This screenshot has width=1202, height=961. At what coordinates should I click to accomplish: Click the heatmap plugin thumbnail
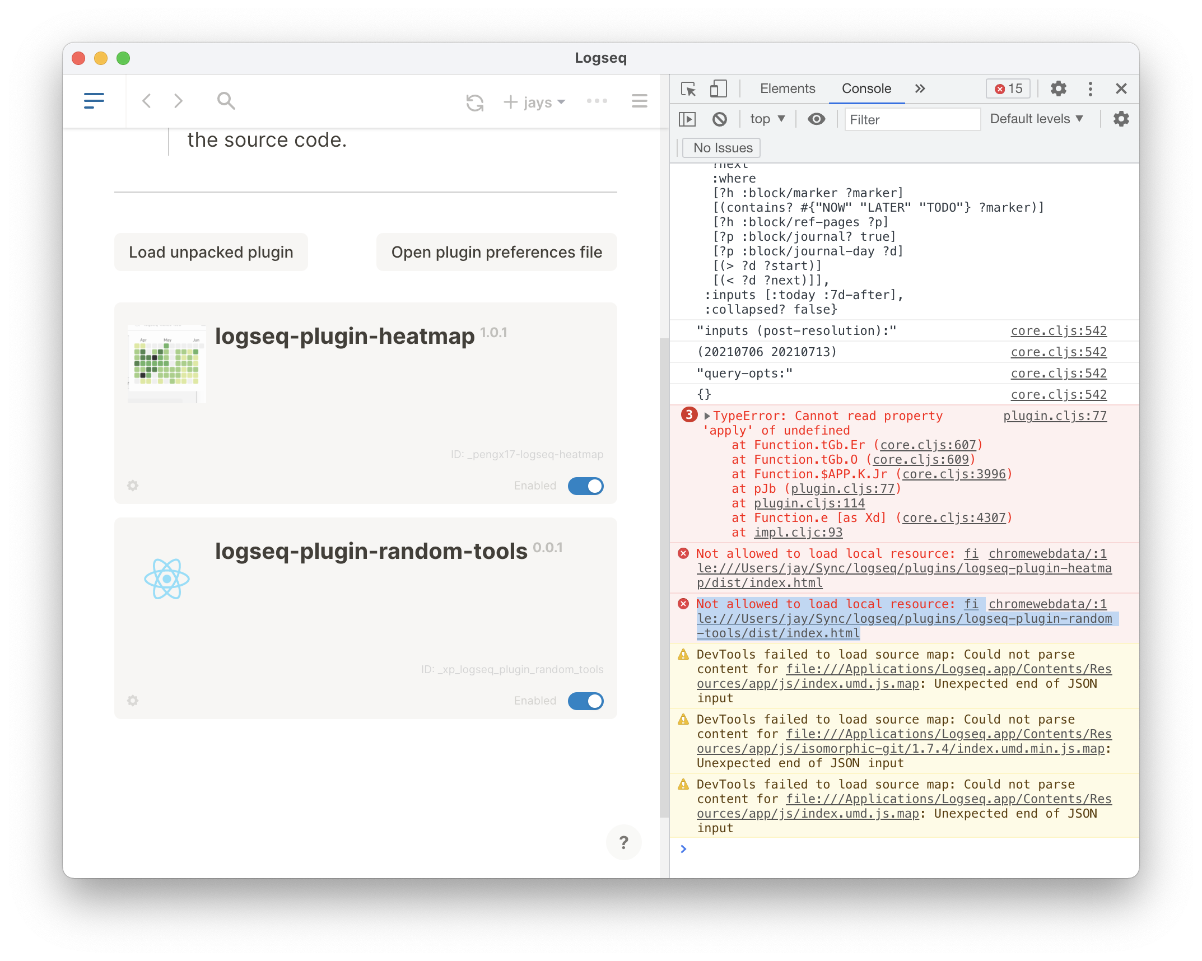click(x=166, y=363)
